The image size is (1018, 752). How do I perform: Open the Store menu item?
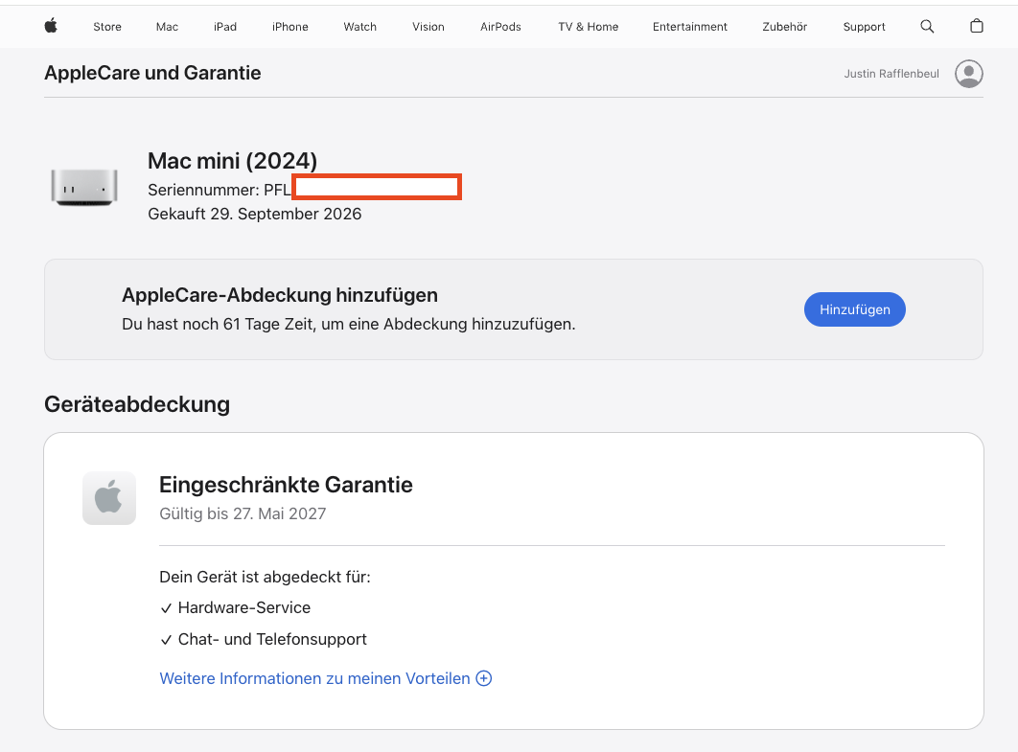[x=107, y=27]
